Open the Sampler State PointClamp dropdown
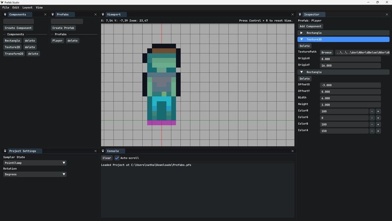Image resolution: width=392 pixels, height=221 pixels. [x=35, y=163]
